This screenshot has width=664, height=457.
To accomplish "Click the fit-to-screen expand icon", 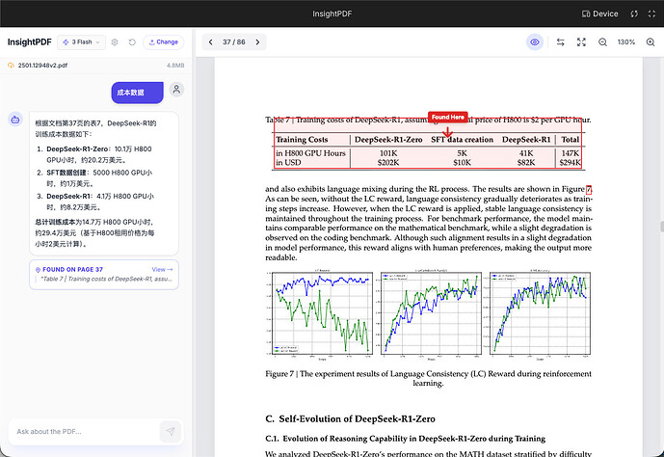I will (581, 41).
